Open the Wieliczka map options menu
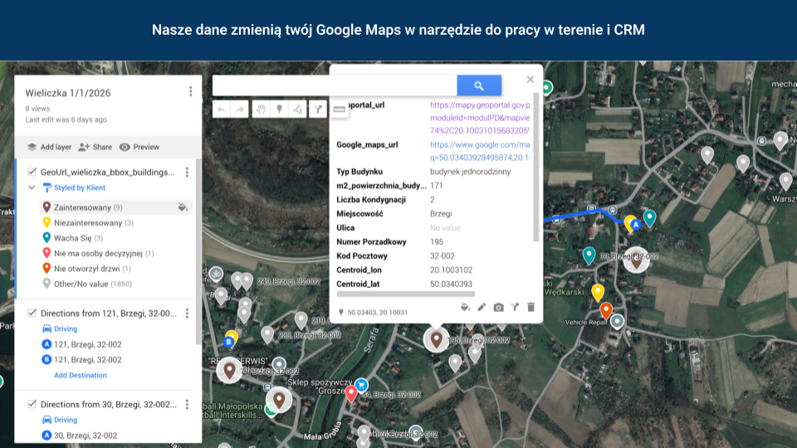Screen dimensions: 797x448 coord(190,92)
